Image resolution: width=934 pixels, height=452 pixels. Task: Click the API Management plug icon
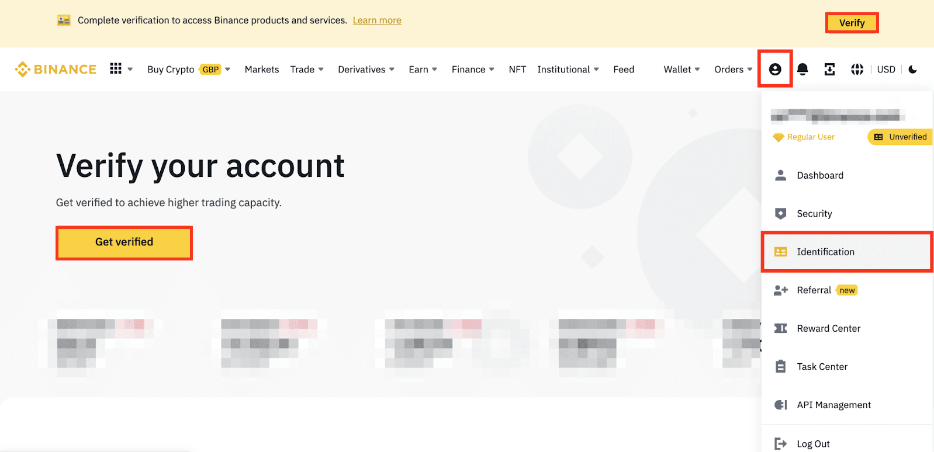(x=780, y=405)
